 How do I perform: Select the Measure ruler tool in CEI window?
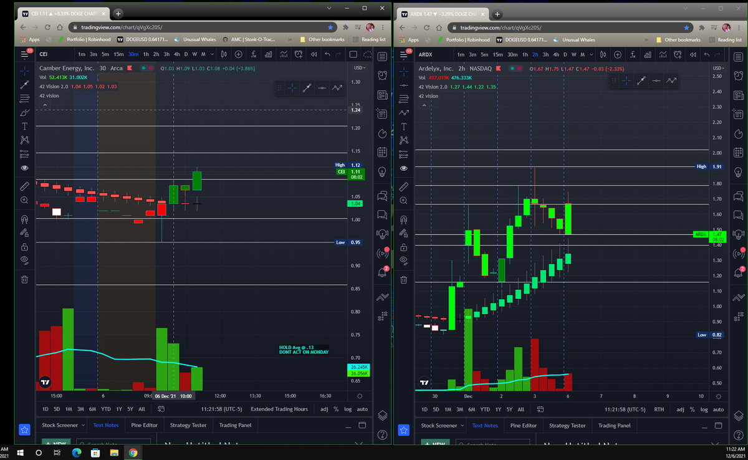coord(24,186)
